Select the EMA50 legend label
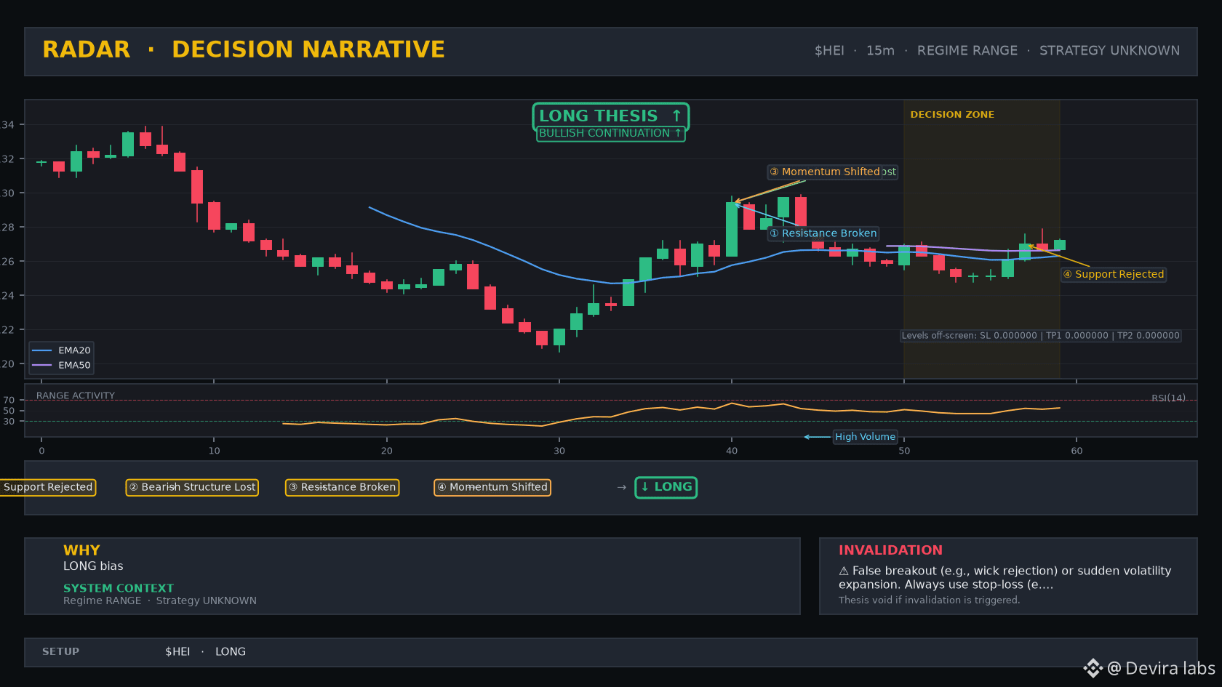The image size is (1222, 687). [x=74, y=366]
